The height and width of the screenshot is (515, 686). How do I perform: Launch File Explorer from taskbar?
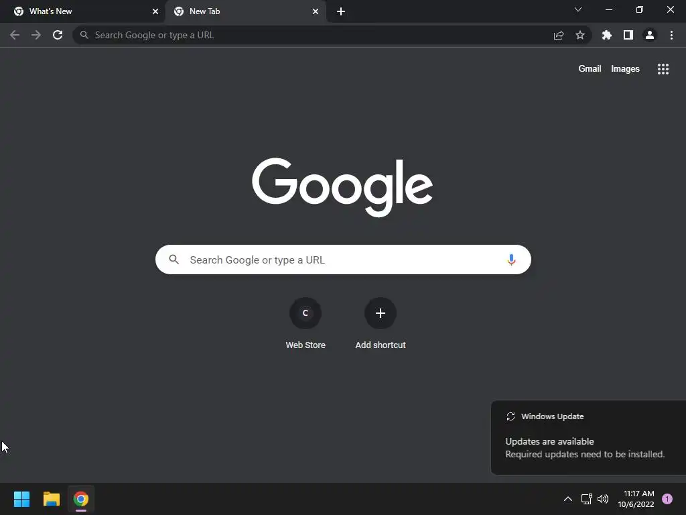[x=51, y=499]
